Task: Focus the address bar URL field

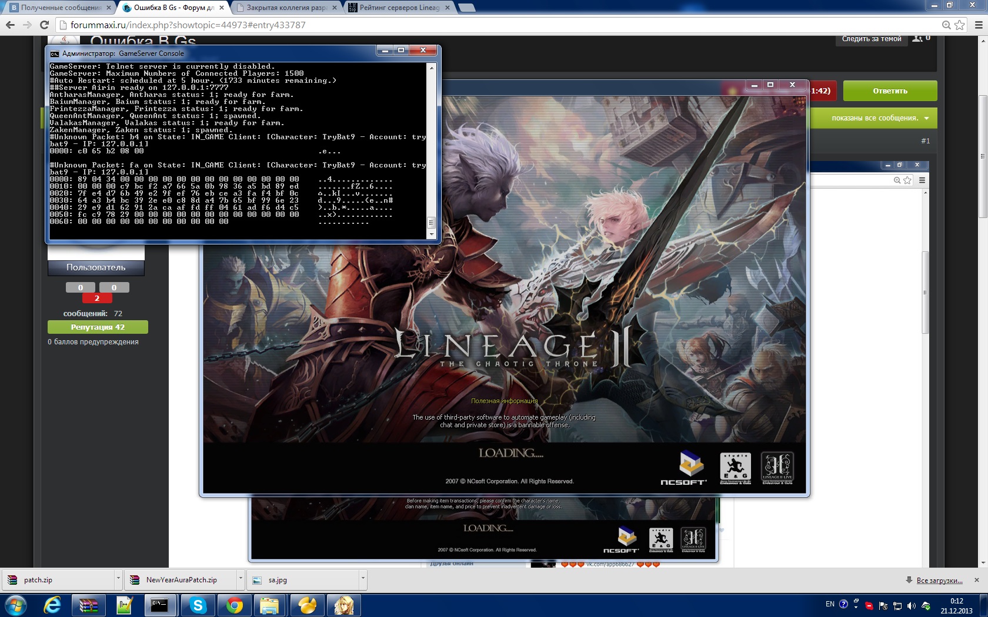Action: tap(500, 25)
